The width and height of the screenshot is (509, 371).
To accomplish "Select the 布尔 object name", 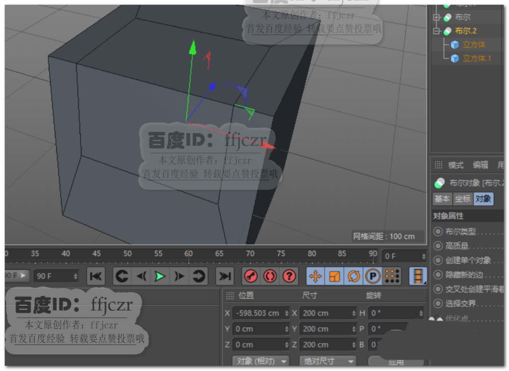I will [x=463, y=17].
